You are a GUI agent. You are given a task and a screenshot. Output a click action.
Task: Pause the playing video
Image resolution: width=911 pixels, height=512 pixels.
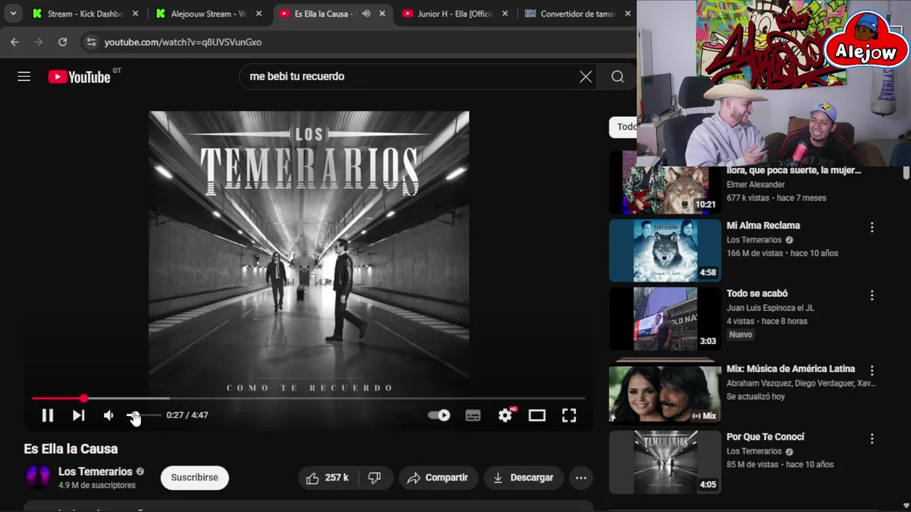pyautogui.click(x=48, y=415)
